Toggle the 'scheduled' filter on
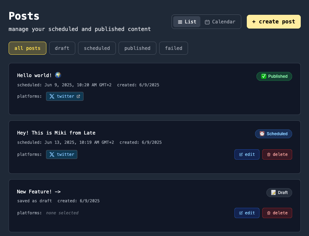The image size is (309, 236). pos(97,48)
